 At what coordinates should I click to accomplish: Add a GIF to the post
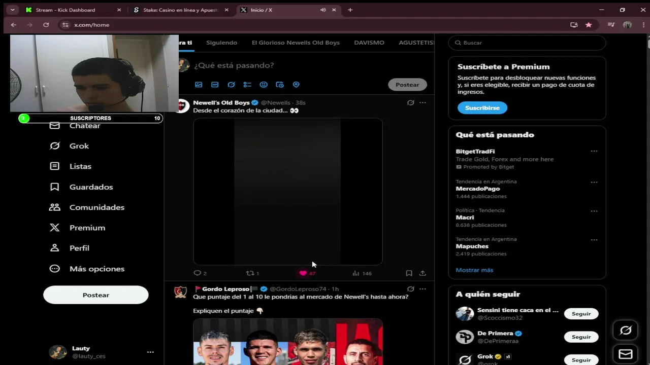click(x=215, y=85)
